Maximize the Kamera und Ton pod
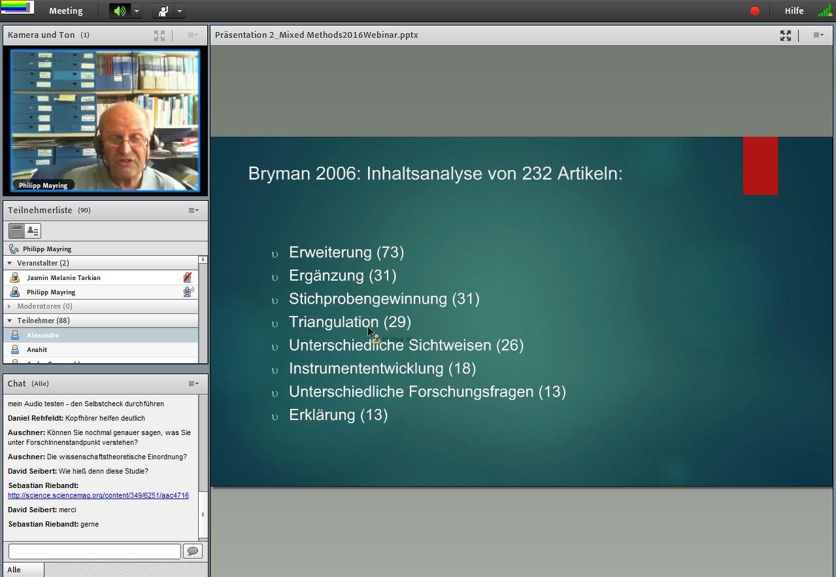The image size is (836, 577). tap(159, 35)
